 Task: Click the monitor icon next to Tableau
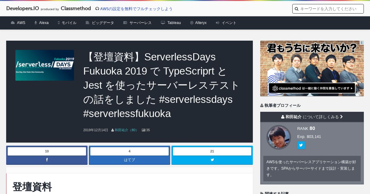tap(163, 23)
